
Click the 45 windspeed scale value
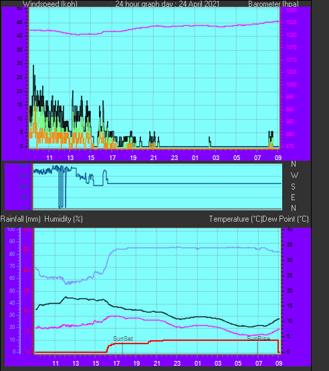pos(19,23)
